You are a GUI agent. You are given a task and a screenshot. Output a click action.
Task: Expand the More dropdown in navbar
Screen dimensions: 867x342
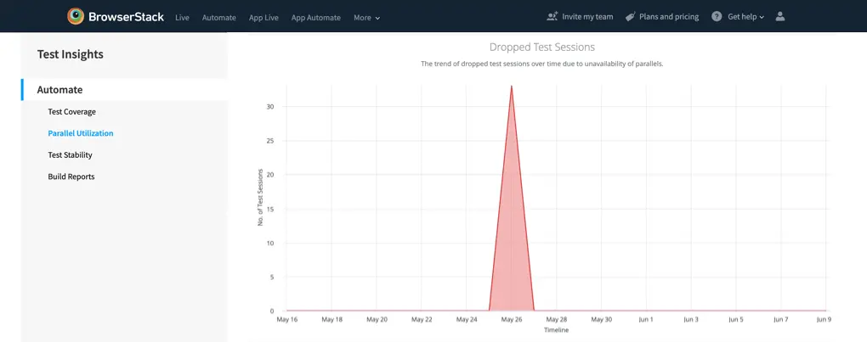366,17
